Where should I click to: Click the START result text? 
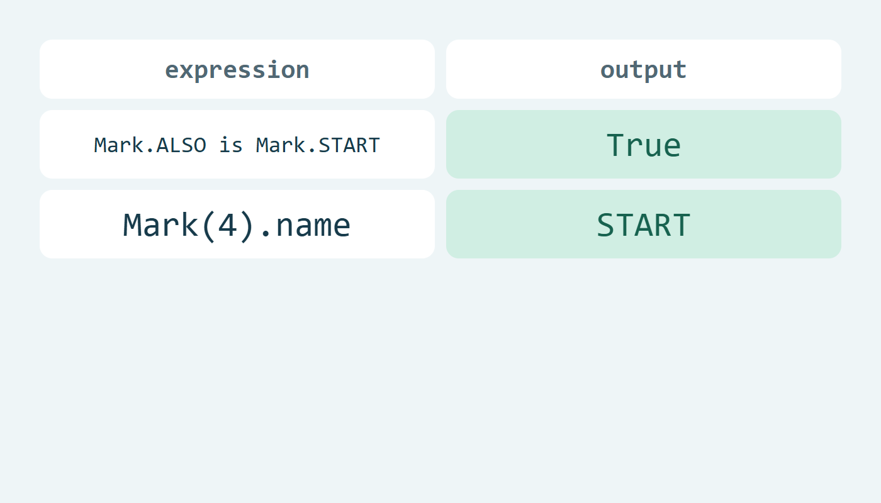pos(644,225)
